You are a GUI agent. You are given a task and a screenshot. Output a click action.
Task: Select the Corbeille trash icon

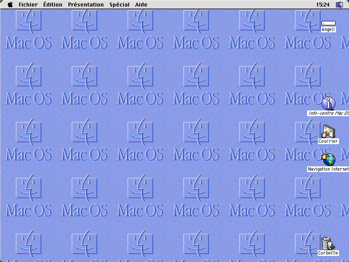pyautogui.click(x=328, y=243)
